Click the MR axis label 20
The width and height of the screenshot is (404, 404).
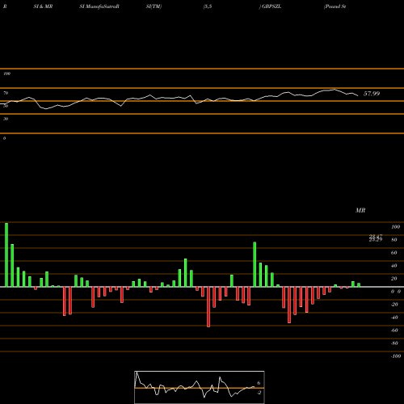pos(394,279)
